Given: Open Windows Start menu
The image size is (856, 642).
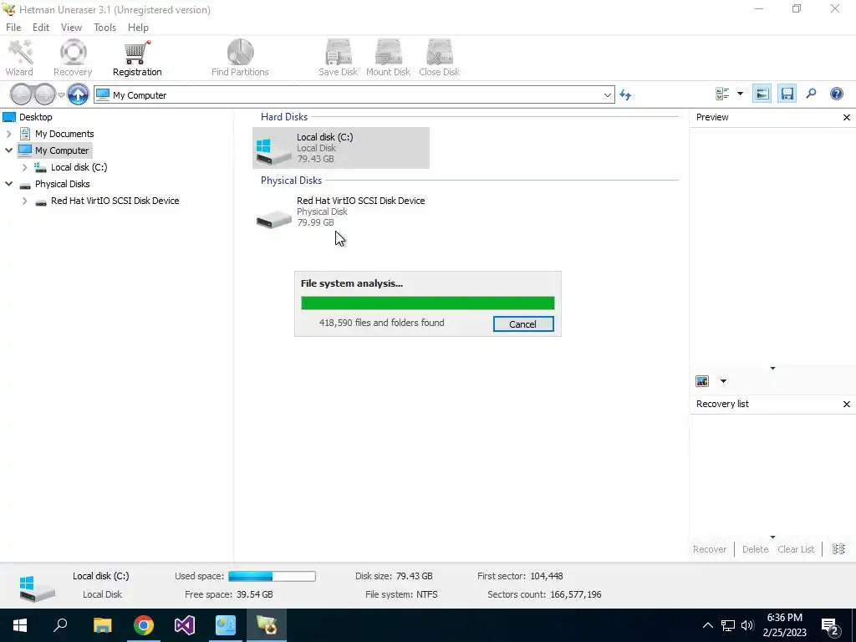Looking at the screenshot, I should click(x=20, y=625).
